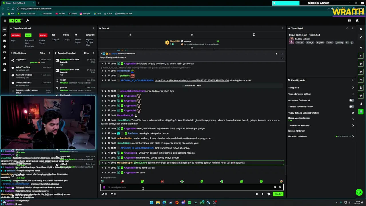Click the speech bubble icon in chat toolbar
366x206 pixels.
click(x=192, y=35)
